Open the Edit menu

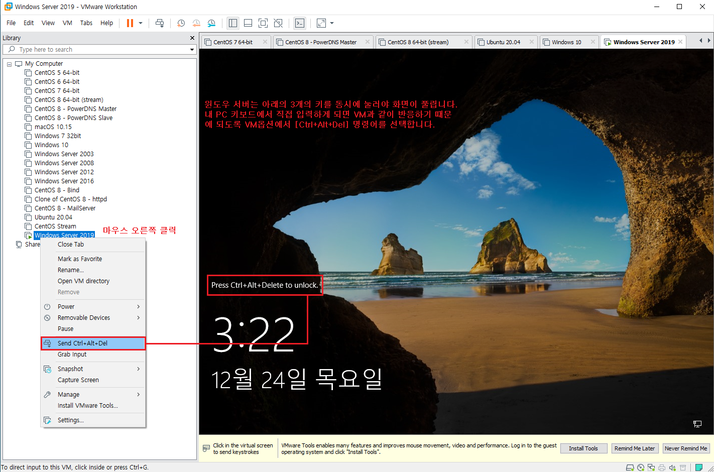coord(29,23)
